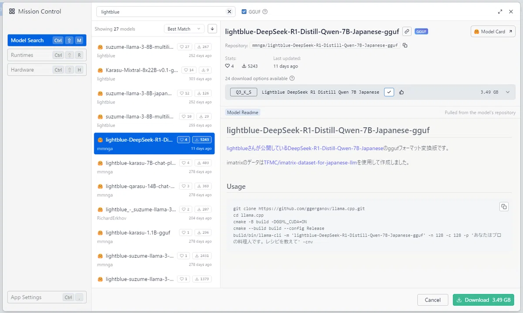Image resolution: width=523 pixels, height=313 pixels.
Task: Open the Model Search tab
Action: (x=47, y=41)
